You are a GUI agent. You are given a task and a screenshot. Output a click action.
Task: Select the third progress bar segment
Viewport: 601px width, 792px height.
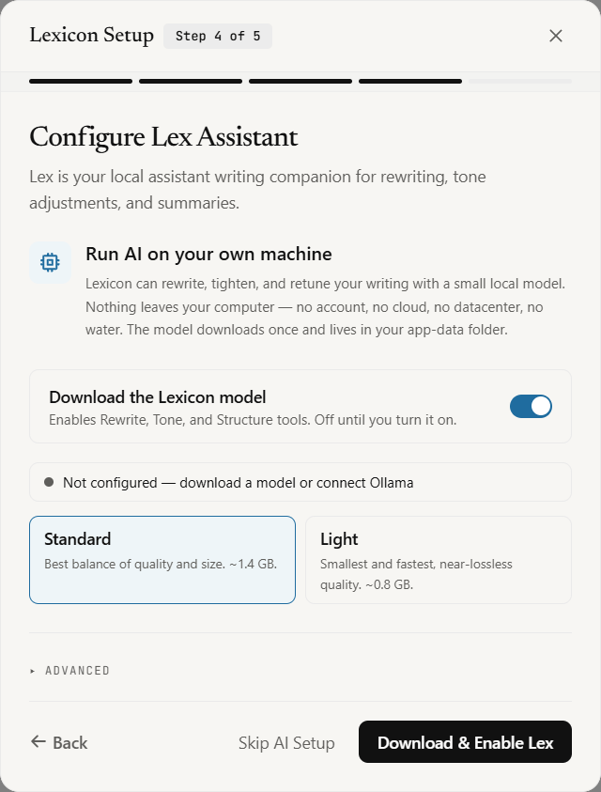tap(300, 82)
